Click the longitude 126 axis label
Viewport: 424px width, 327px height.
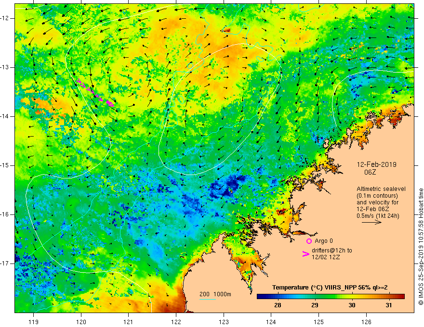coord(366,322)
